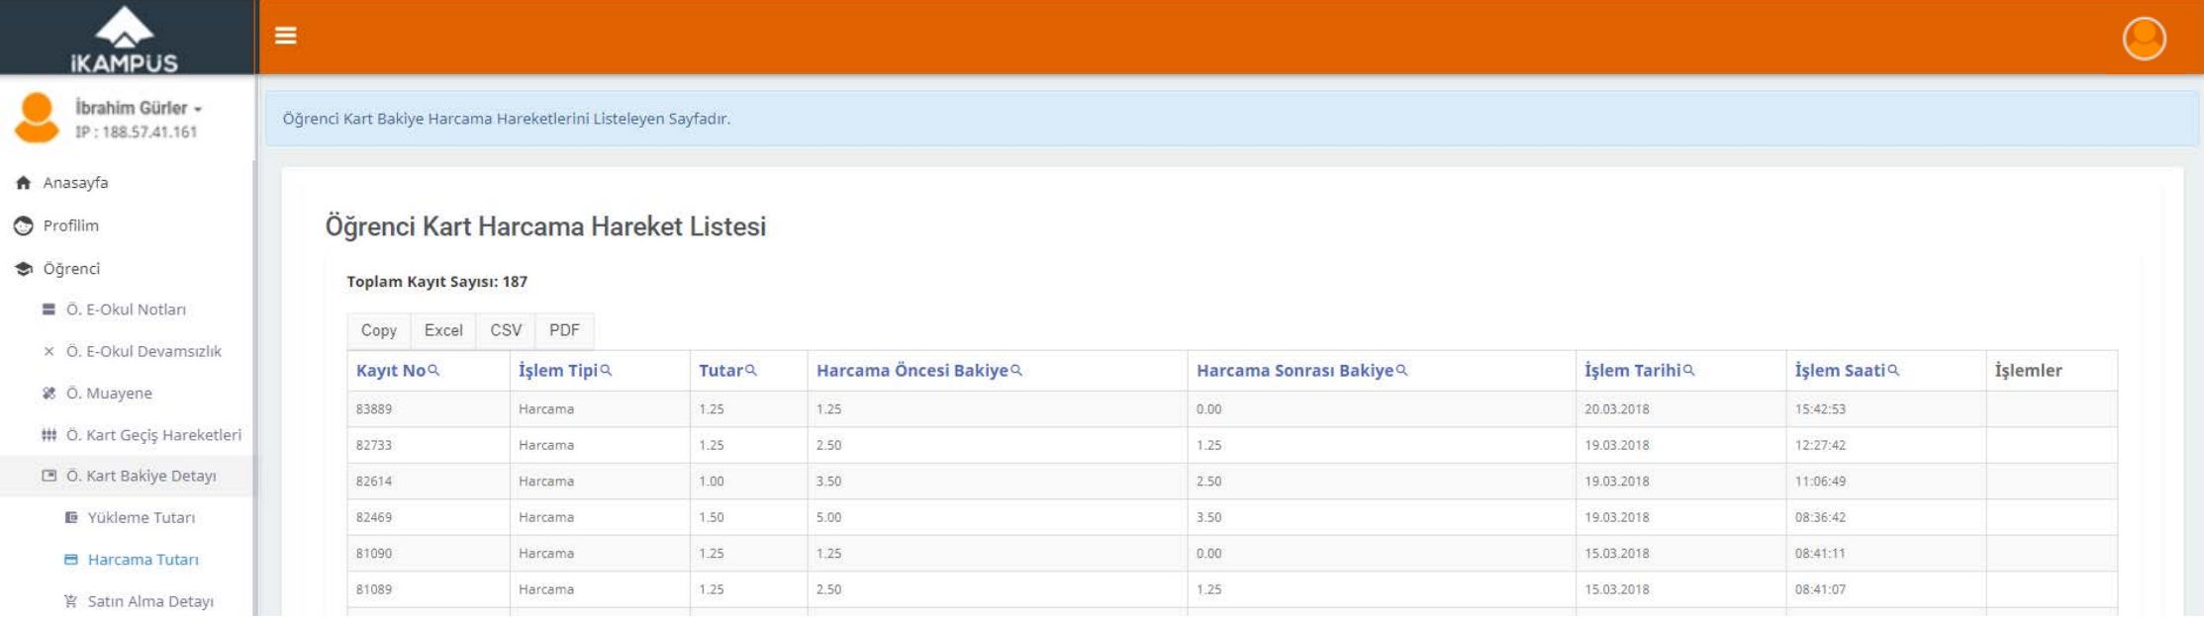Viewport: 2204px width, 619px height.
Task: Collapse the Öğrenci menu section
Action: tap(70, 269)
